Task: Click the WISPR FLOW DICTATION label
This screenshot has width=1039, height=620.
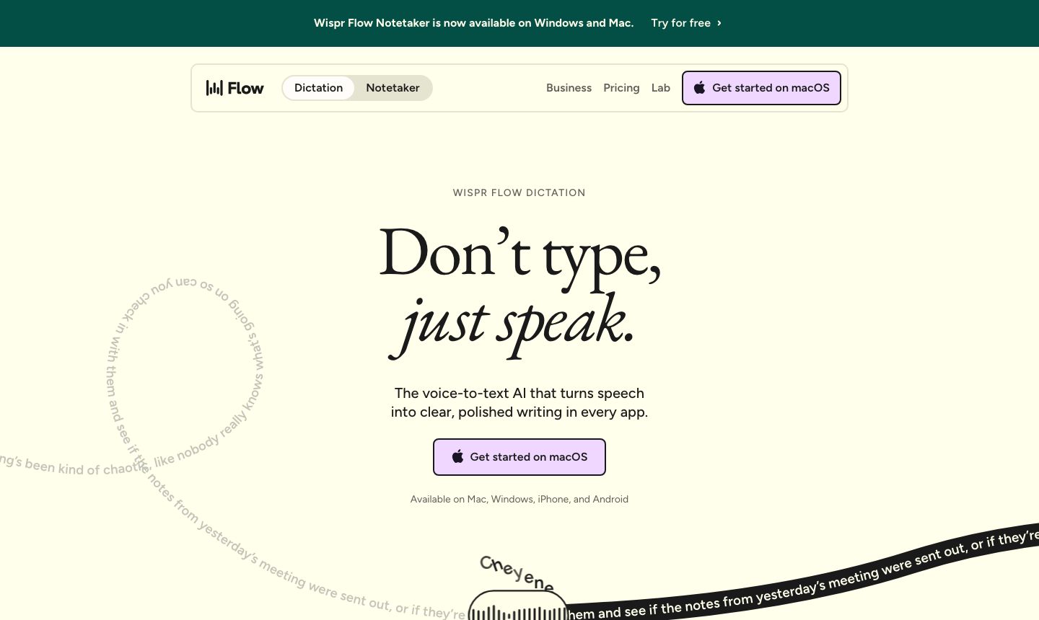Action: pos(519,192)
